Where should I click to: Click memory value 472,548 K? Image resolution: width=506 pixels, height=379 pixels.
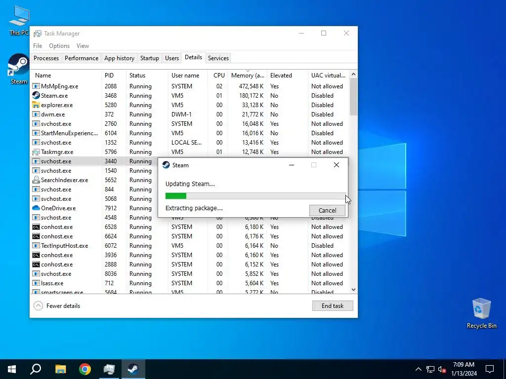[251, 86]
